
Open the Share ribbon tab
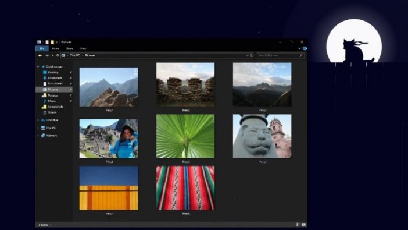coord(69,48)
